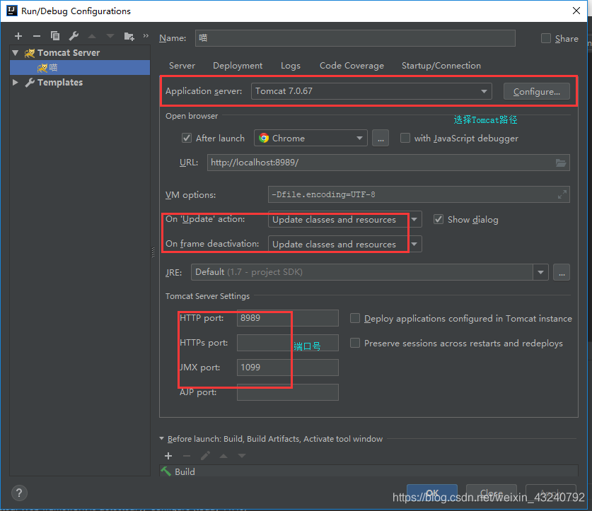Open On frame deactivation dropdown

coord(345,244)
